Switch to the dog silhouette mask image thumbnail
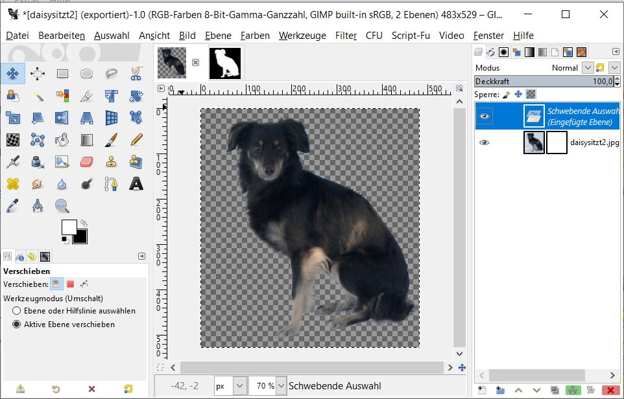Image resolution: width=624 pixels, height=399 pixels. click(224, 63)
